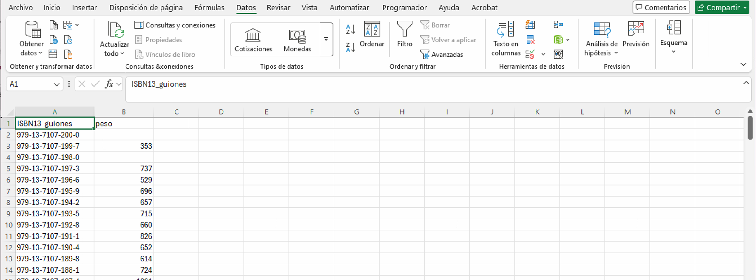Open the Automatizar tab
The height and width of the screenshot is (280, 756).
(349, 7)
